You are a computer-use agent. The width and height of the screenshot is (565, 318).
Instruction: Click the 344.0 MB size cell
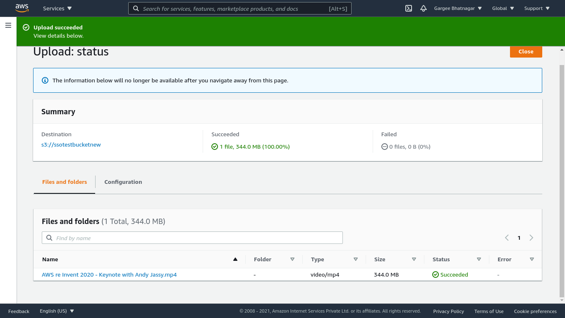pyautogui.click(x=386, y=275)
